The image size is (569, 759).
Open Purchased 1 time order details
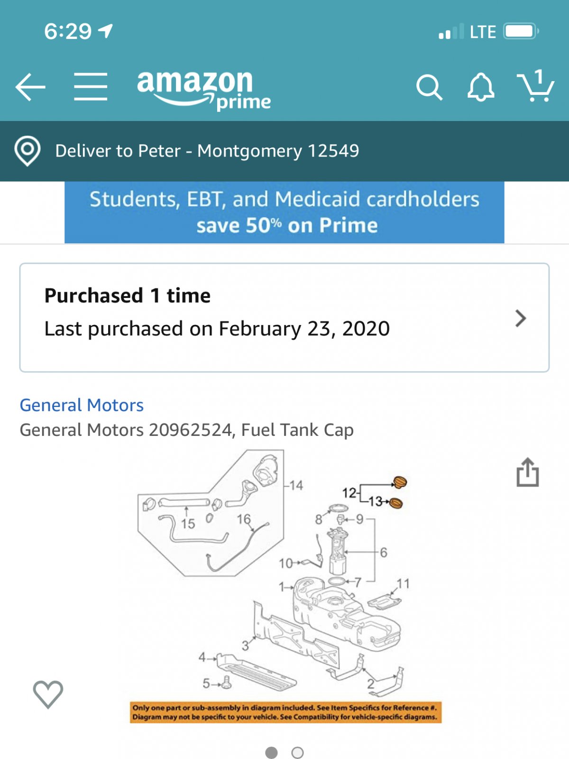[284, 317]
